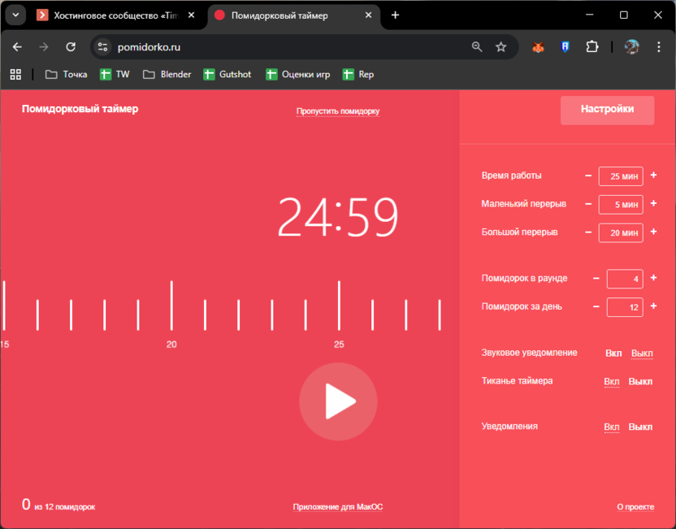Go back to the previous page

(17, 46)
